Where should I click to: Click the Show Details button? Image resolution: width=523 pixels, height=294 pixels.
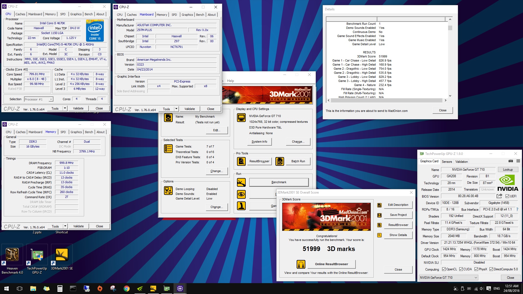(x=398, y=235)
